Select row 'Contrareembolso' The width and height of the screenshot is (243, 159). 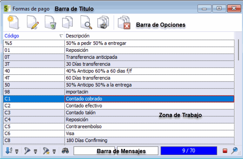pyautogui.click(x=119, y=127)
